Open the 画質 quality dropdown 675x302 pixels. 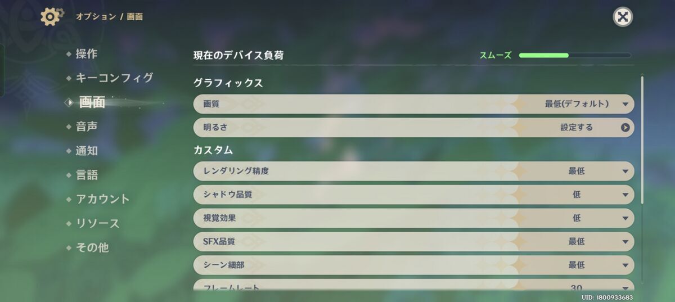(413, 104)
